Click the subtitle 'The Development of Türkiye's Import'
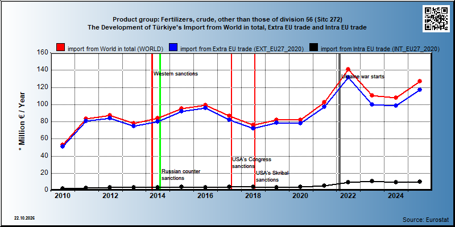 [x=227, y=28]
